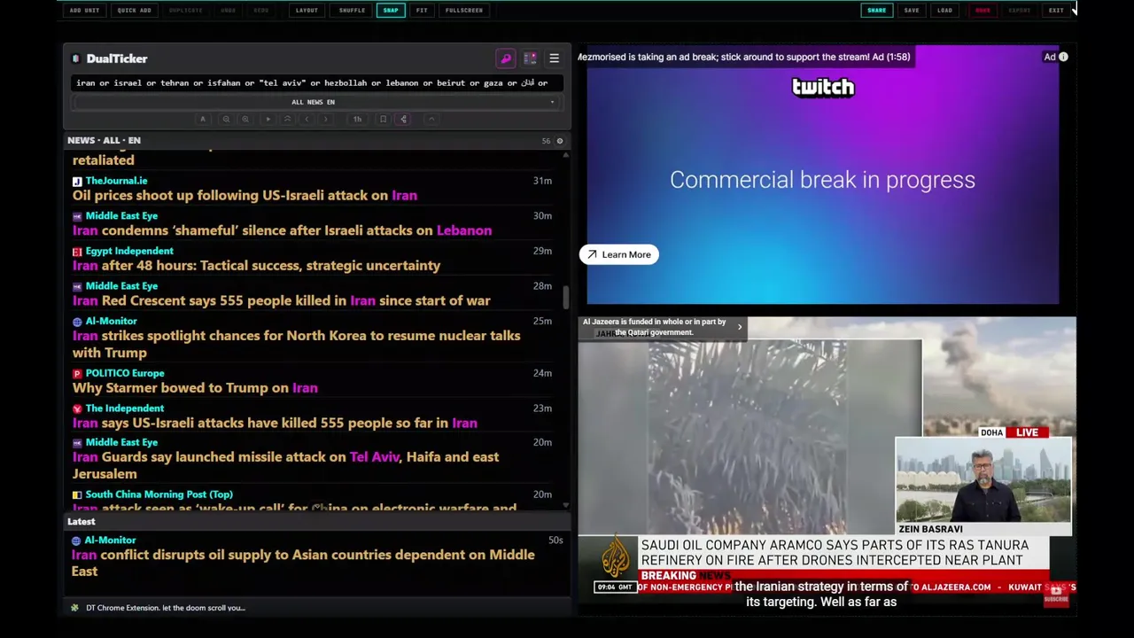Click the pink key icon in DualTicker header
This screenshot has height=638, width=1134.
click(x=506, y=58)
